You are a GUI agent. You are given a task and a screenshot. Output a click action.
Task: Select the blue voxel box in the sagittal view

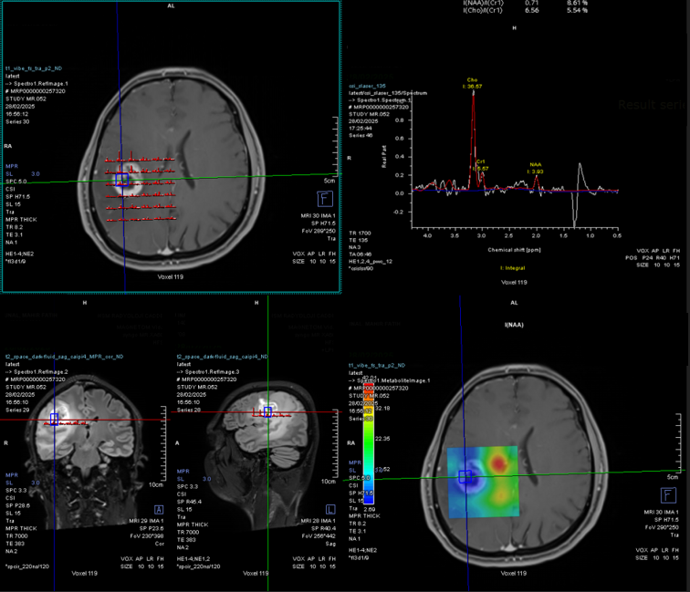tap(268, 411)
